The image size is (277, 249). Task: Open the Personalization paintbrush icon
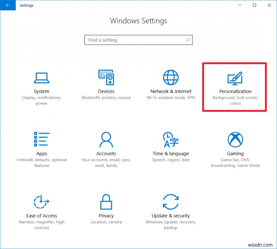[235, 78]
